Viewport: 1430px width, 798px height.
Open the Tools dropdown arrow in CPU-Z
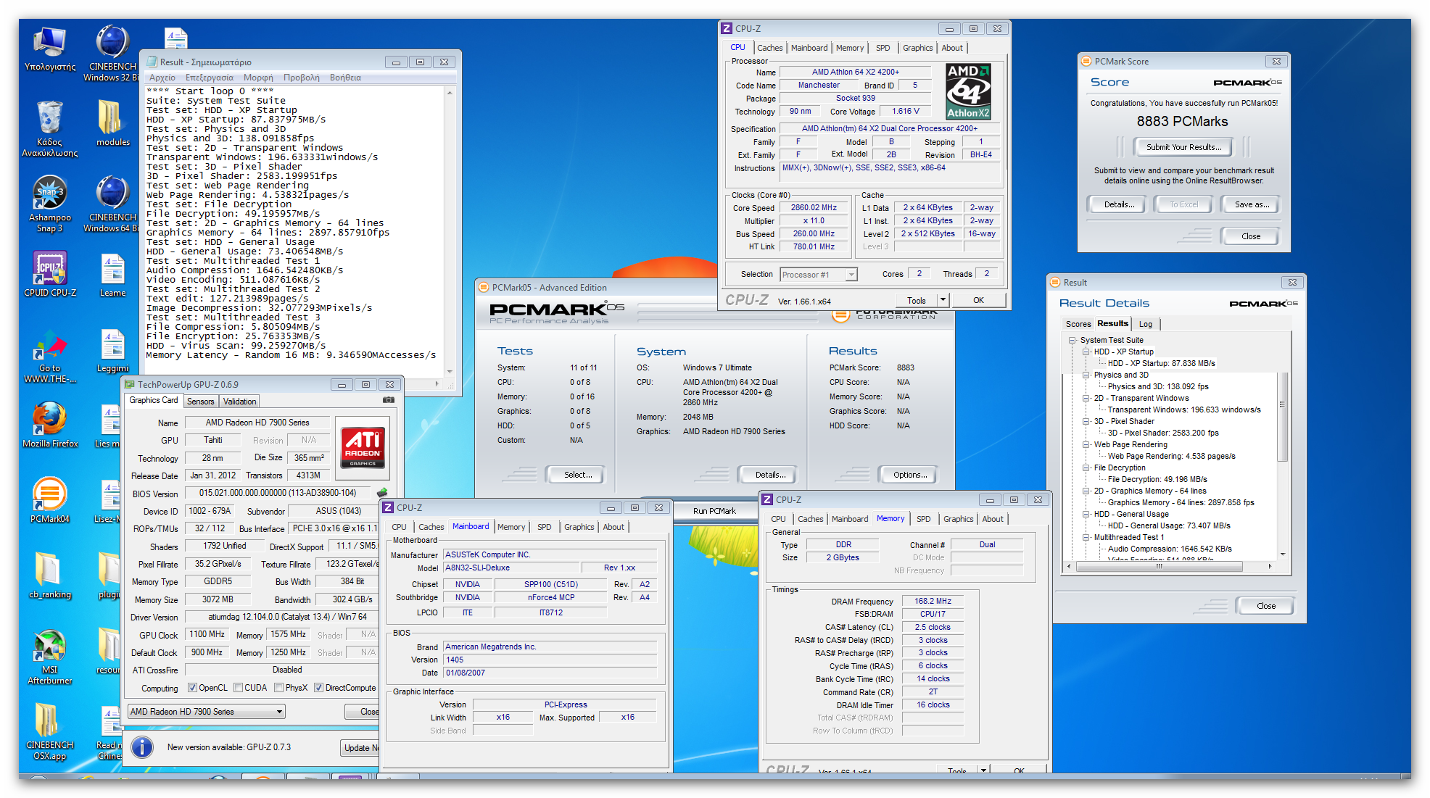tap(943, 300)
